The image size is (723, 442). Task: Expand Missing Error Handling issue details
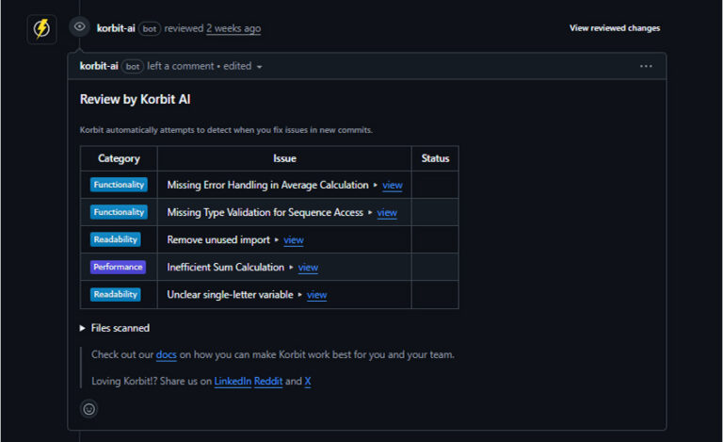376,186
